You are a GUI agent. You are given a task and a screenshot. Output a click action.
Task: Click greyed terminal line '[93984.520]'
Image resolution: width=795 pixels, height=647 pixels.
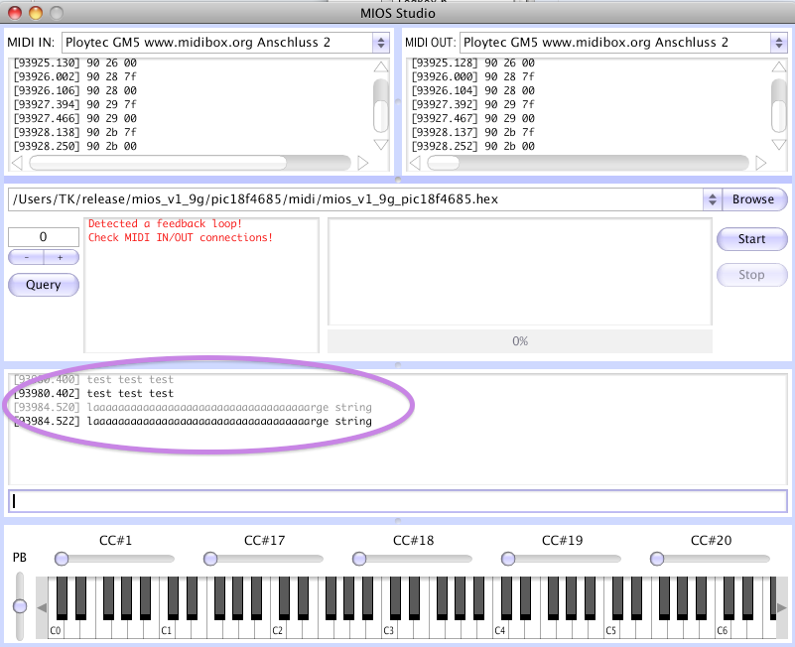pos(193,407)
